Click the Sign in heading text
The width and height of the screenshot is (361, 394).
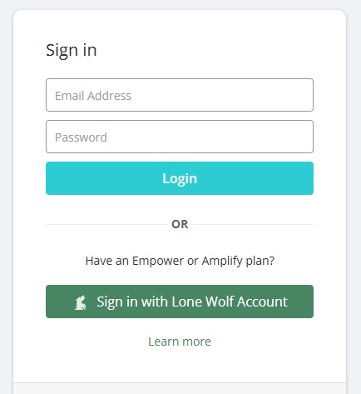[72, 51]
